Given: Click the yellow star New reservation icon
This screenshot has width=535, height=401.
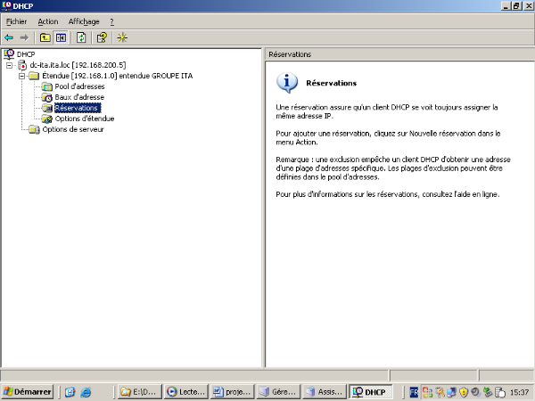Looking at the screenshot, I should pos(123,37).
